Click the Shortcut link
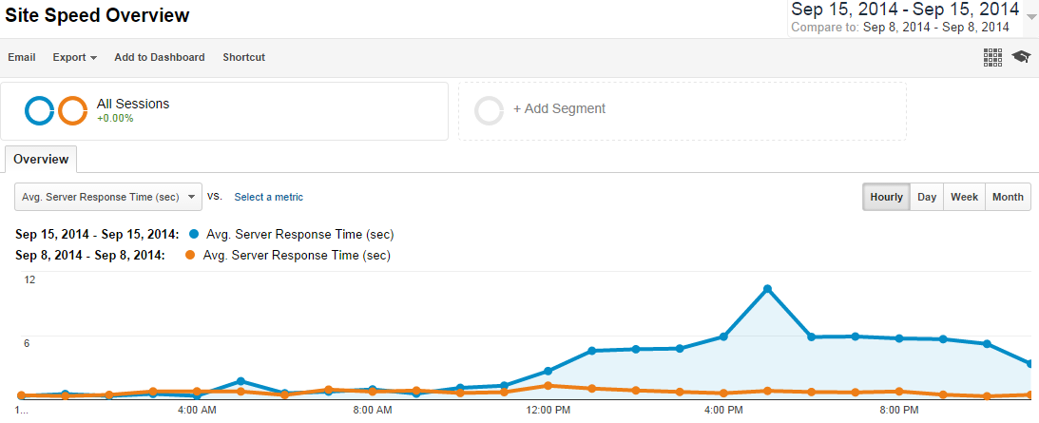The image size is (1039, 423). (243, 57)
